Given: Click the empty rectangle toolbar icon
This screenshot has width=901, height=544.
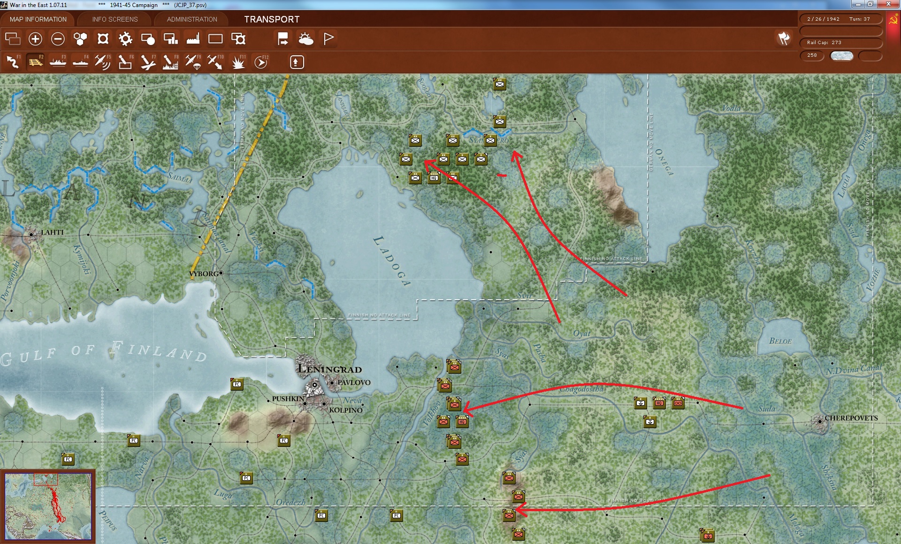Looking at the screenshot, I should (x=215, y=38).
